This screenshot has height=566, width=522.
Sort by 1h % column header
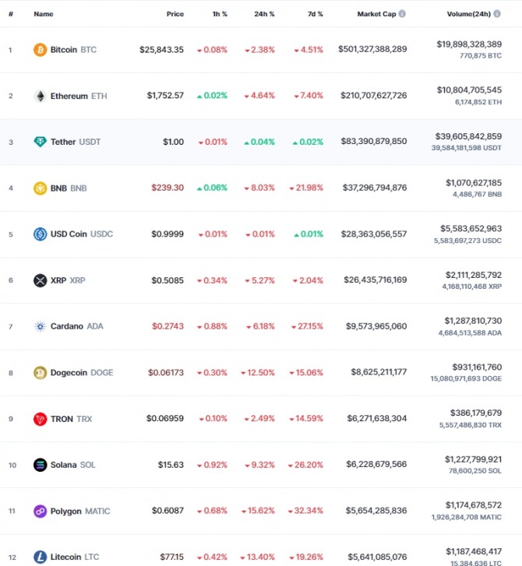click(x=220, y=14)
